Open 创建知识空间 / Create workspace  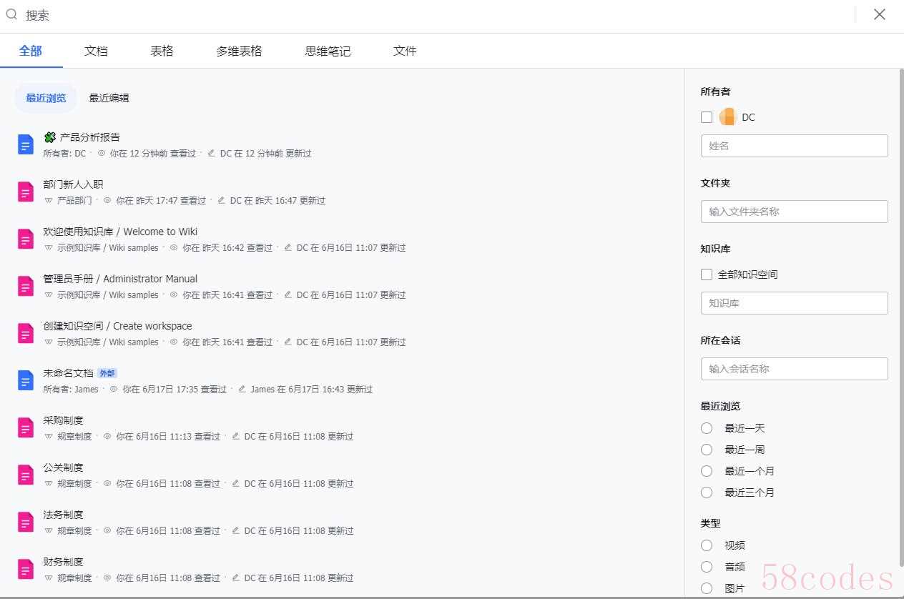coord(117,326)
